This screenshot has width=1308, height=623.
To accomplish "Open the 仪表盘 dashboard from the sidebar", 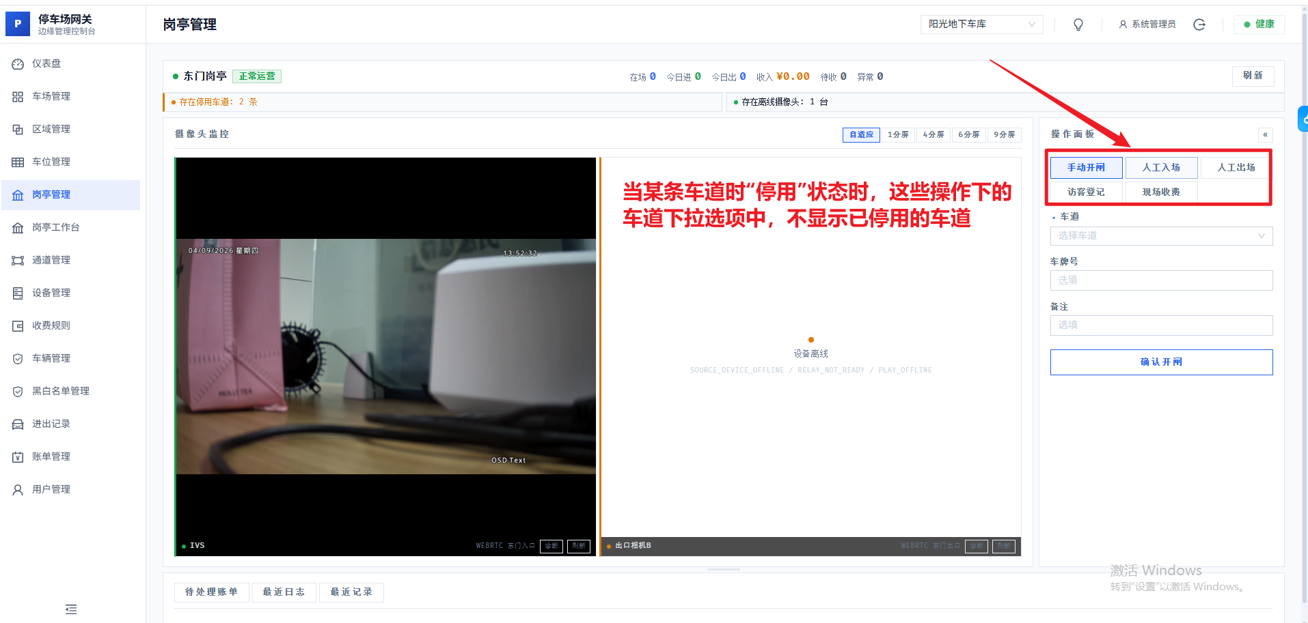I will pos(48,63).
